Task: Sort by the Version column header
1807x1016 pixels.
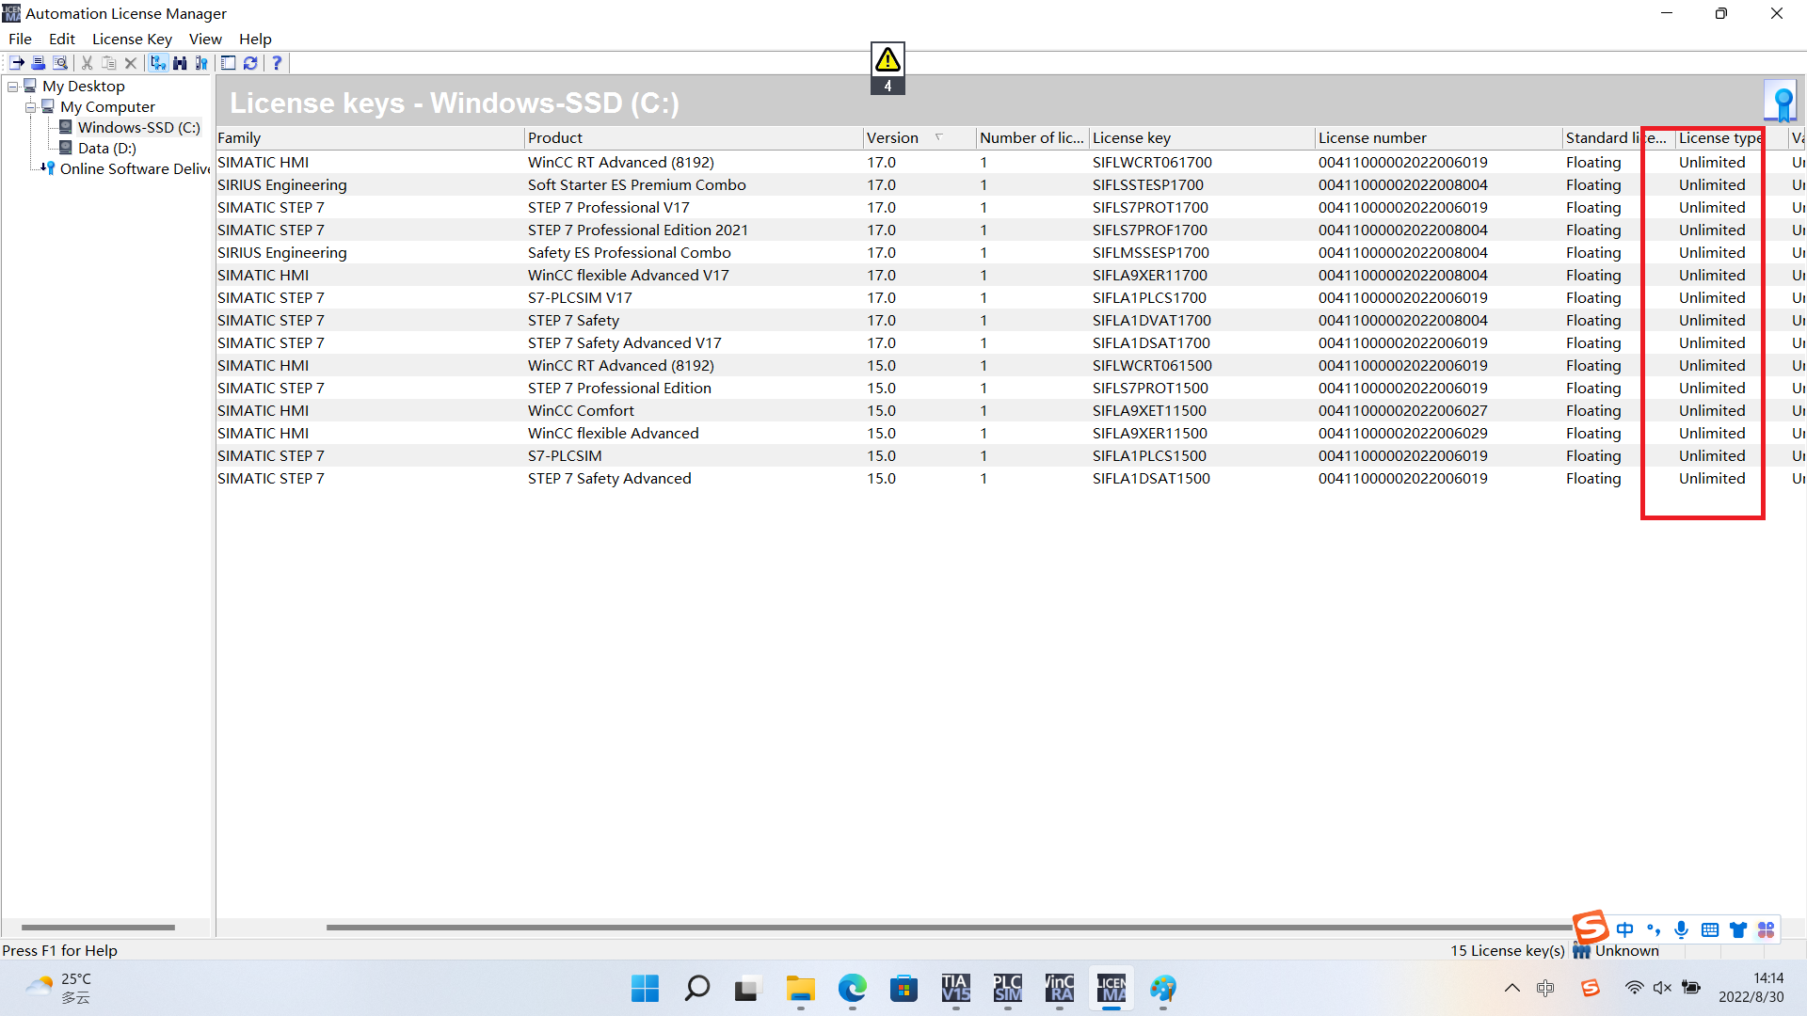Action: pos(892,138)
